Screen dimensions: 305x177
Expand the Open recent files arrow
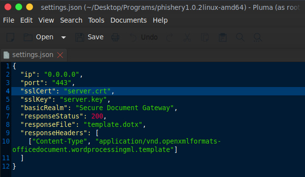(64, 37)
